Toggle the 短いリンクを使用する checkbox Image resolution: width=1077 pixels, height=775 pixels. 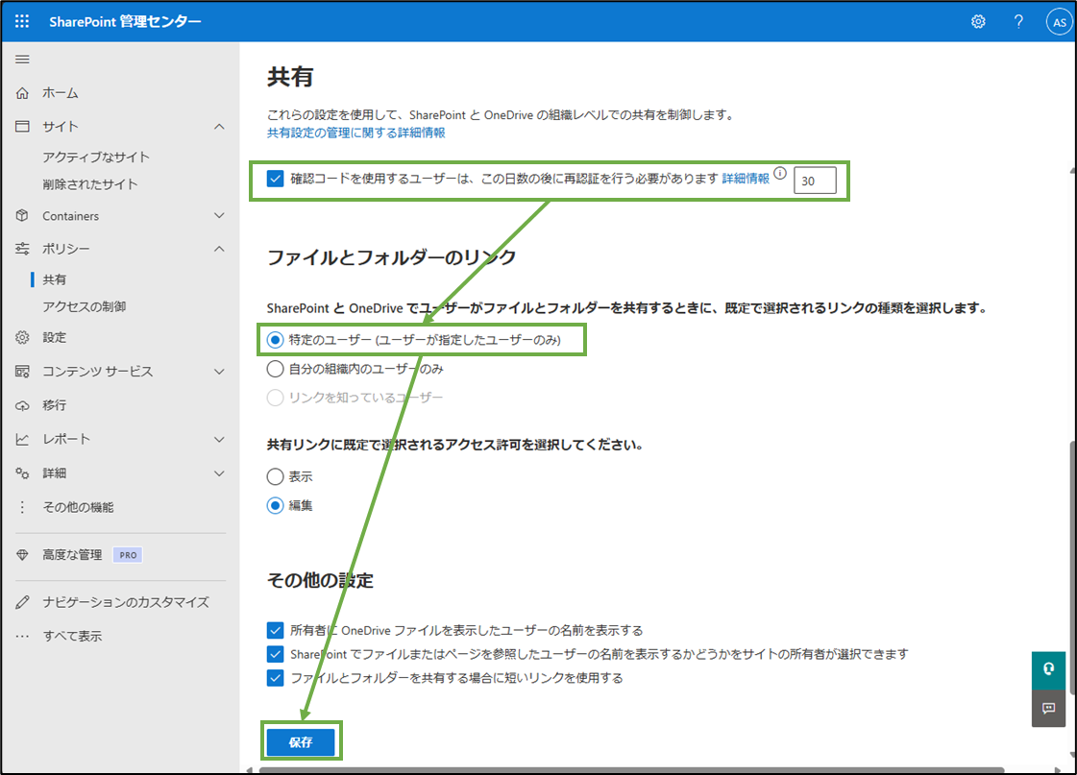(275, 677)
